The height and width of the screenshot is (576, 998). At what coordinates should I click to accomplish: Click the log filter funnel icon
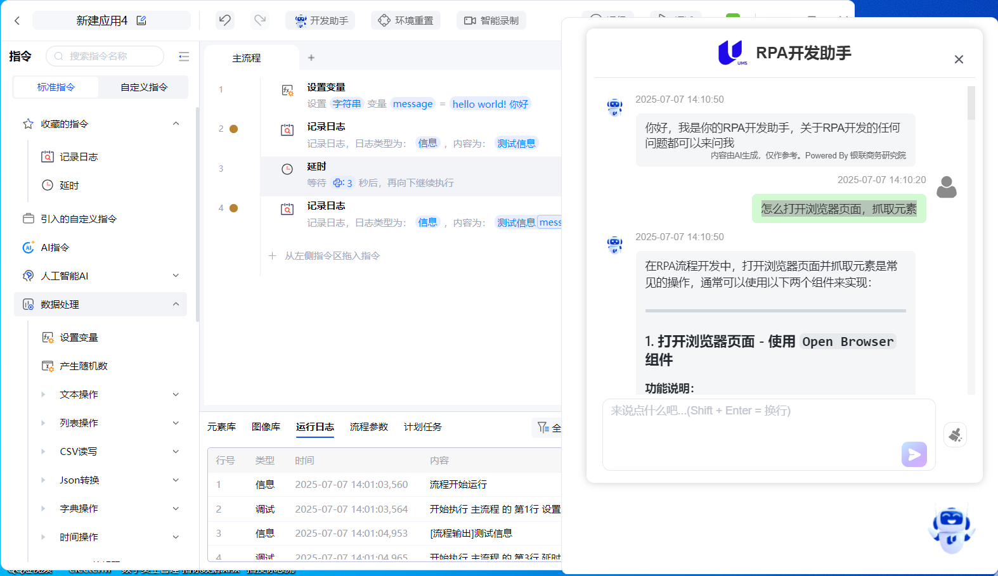[543, 428]
